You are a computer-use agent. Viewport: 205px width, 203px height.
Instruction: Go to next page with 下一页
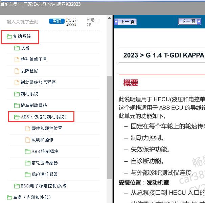coord(189,21)
